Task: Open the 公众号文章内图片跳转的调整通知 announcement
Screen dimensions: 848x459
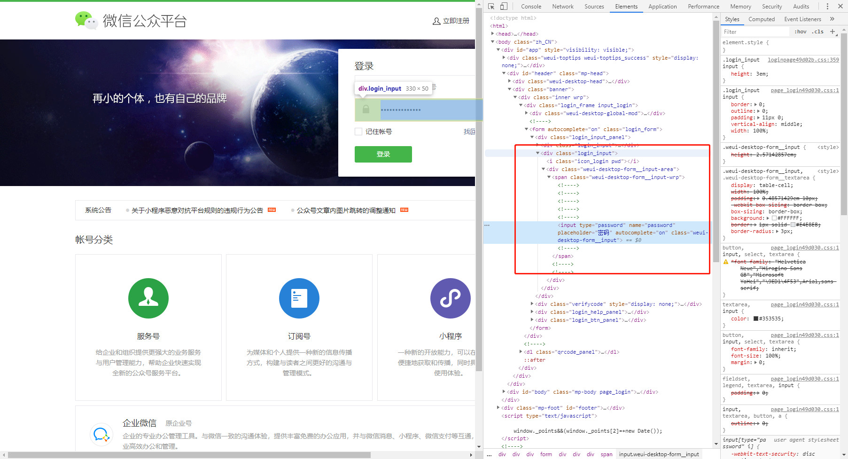Action: coord(346,210)
